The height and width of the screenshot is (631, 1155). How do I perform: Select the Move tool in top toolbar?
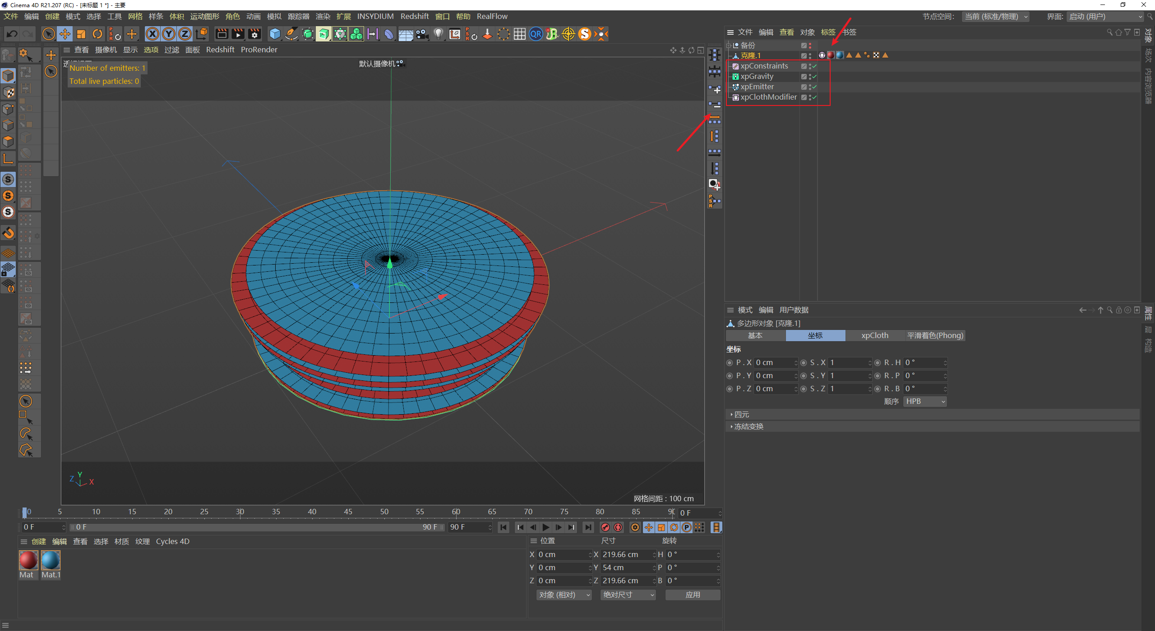click(65, 34)
